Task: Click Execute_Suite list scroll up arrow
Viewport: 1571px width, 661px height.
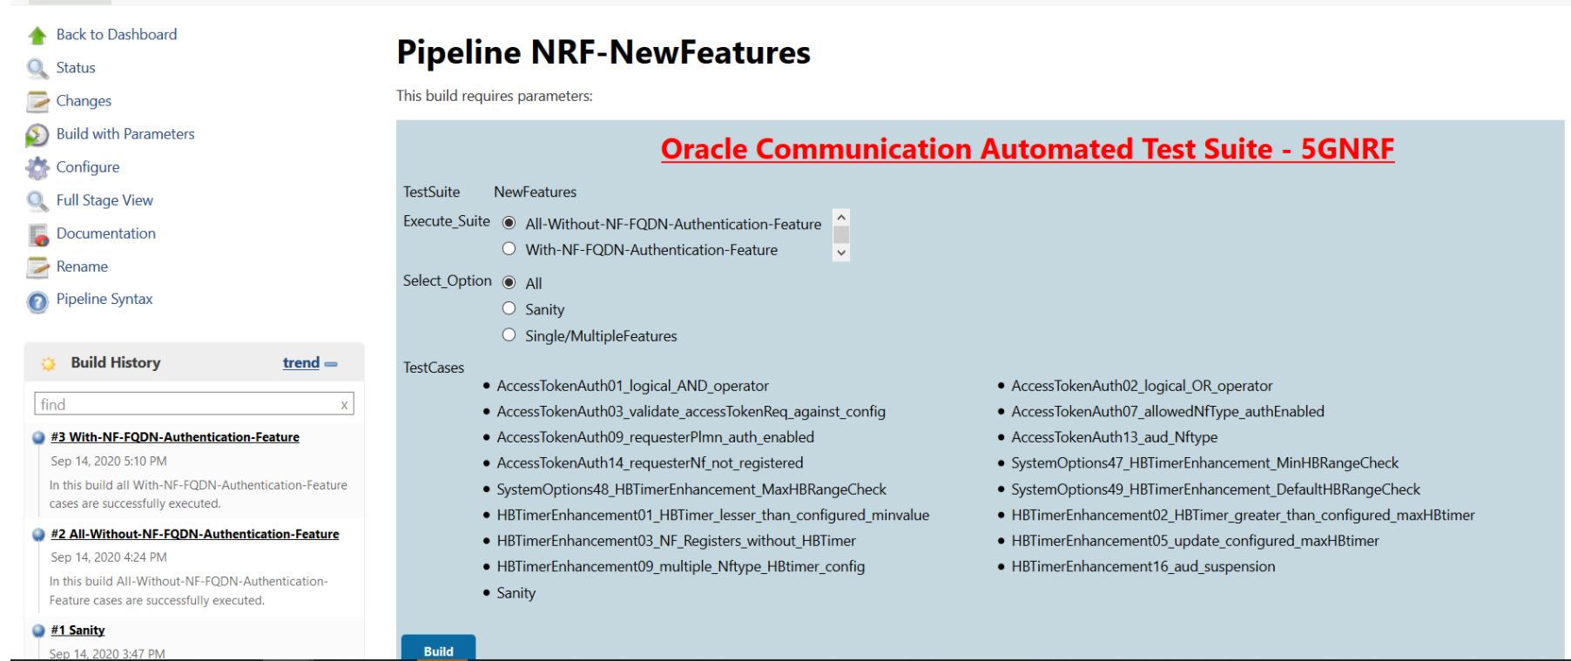Action: (x=841, y=217)
